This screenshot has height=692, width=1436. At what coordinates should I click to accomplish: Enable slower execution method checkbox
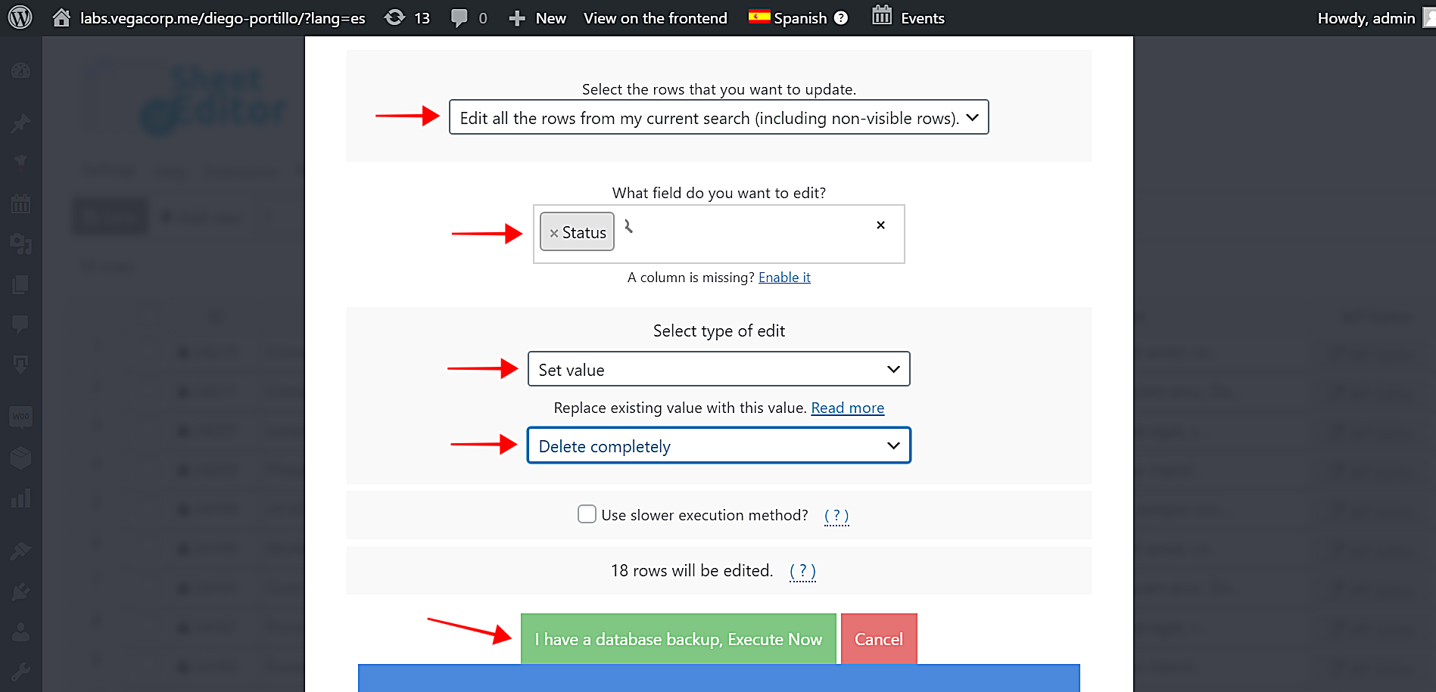pyautogui.click(x=587, y=514)
